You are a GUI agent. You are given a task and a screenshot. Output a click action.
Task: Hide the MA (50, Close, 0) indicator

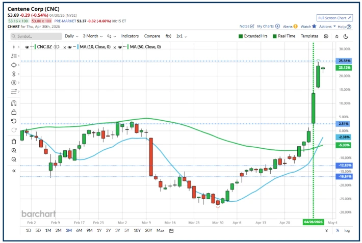tap(120, 47)
